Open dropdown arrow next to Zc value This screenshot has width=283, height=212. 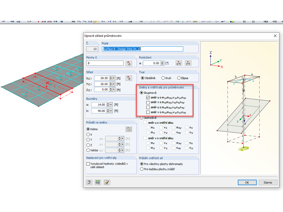[114, 89]
